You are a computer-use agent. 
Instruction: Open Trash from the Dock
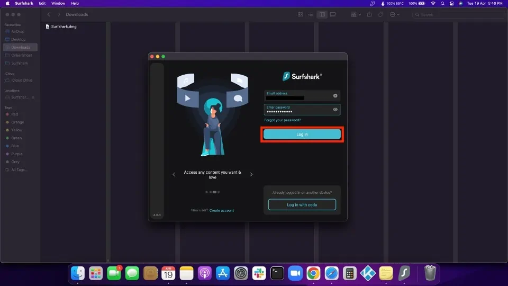(x=430, y=273)
